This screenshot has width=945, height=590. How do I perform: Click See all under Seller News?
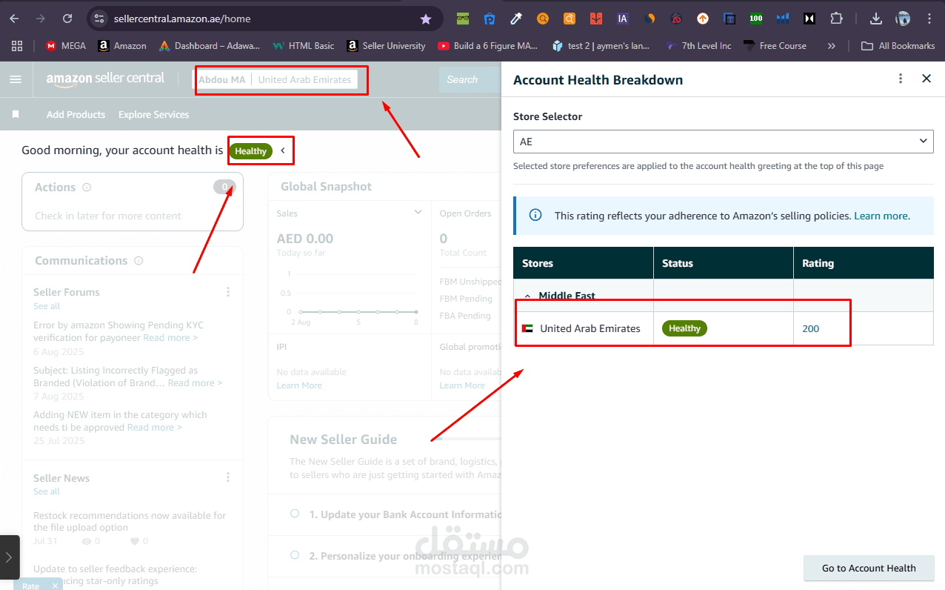[47, 491]
